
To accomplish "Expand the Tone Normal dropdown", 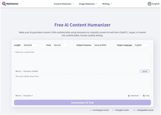I will pyautogui.click(x=61, y=45).
